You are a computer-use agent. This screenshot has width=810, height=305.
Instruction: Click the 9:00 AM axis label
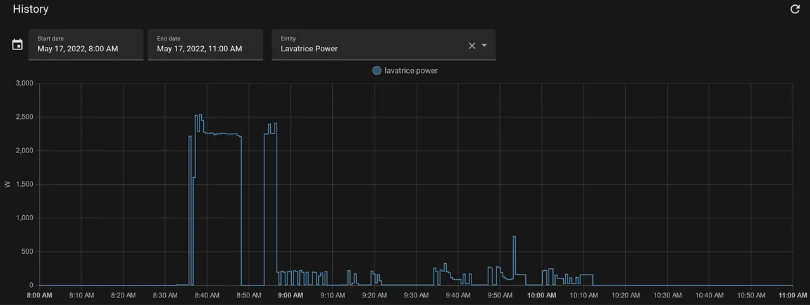(290, 295)
